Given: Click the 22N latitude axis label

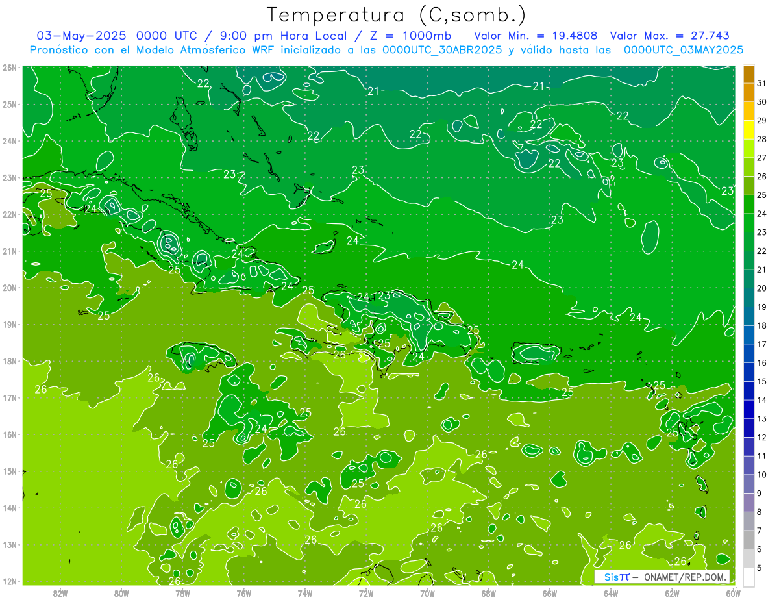Looking at the screenshot, I should pyautogui.click(x=10, y=214).
